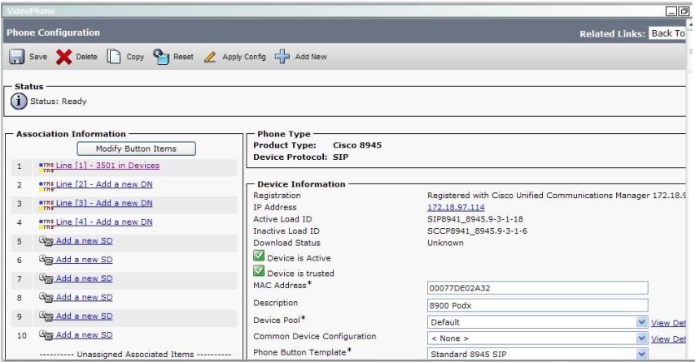The width and height of the screenshot is (695, 362).
Task: Click Add a new SD in row 10
Action: (x=84, y=335)
